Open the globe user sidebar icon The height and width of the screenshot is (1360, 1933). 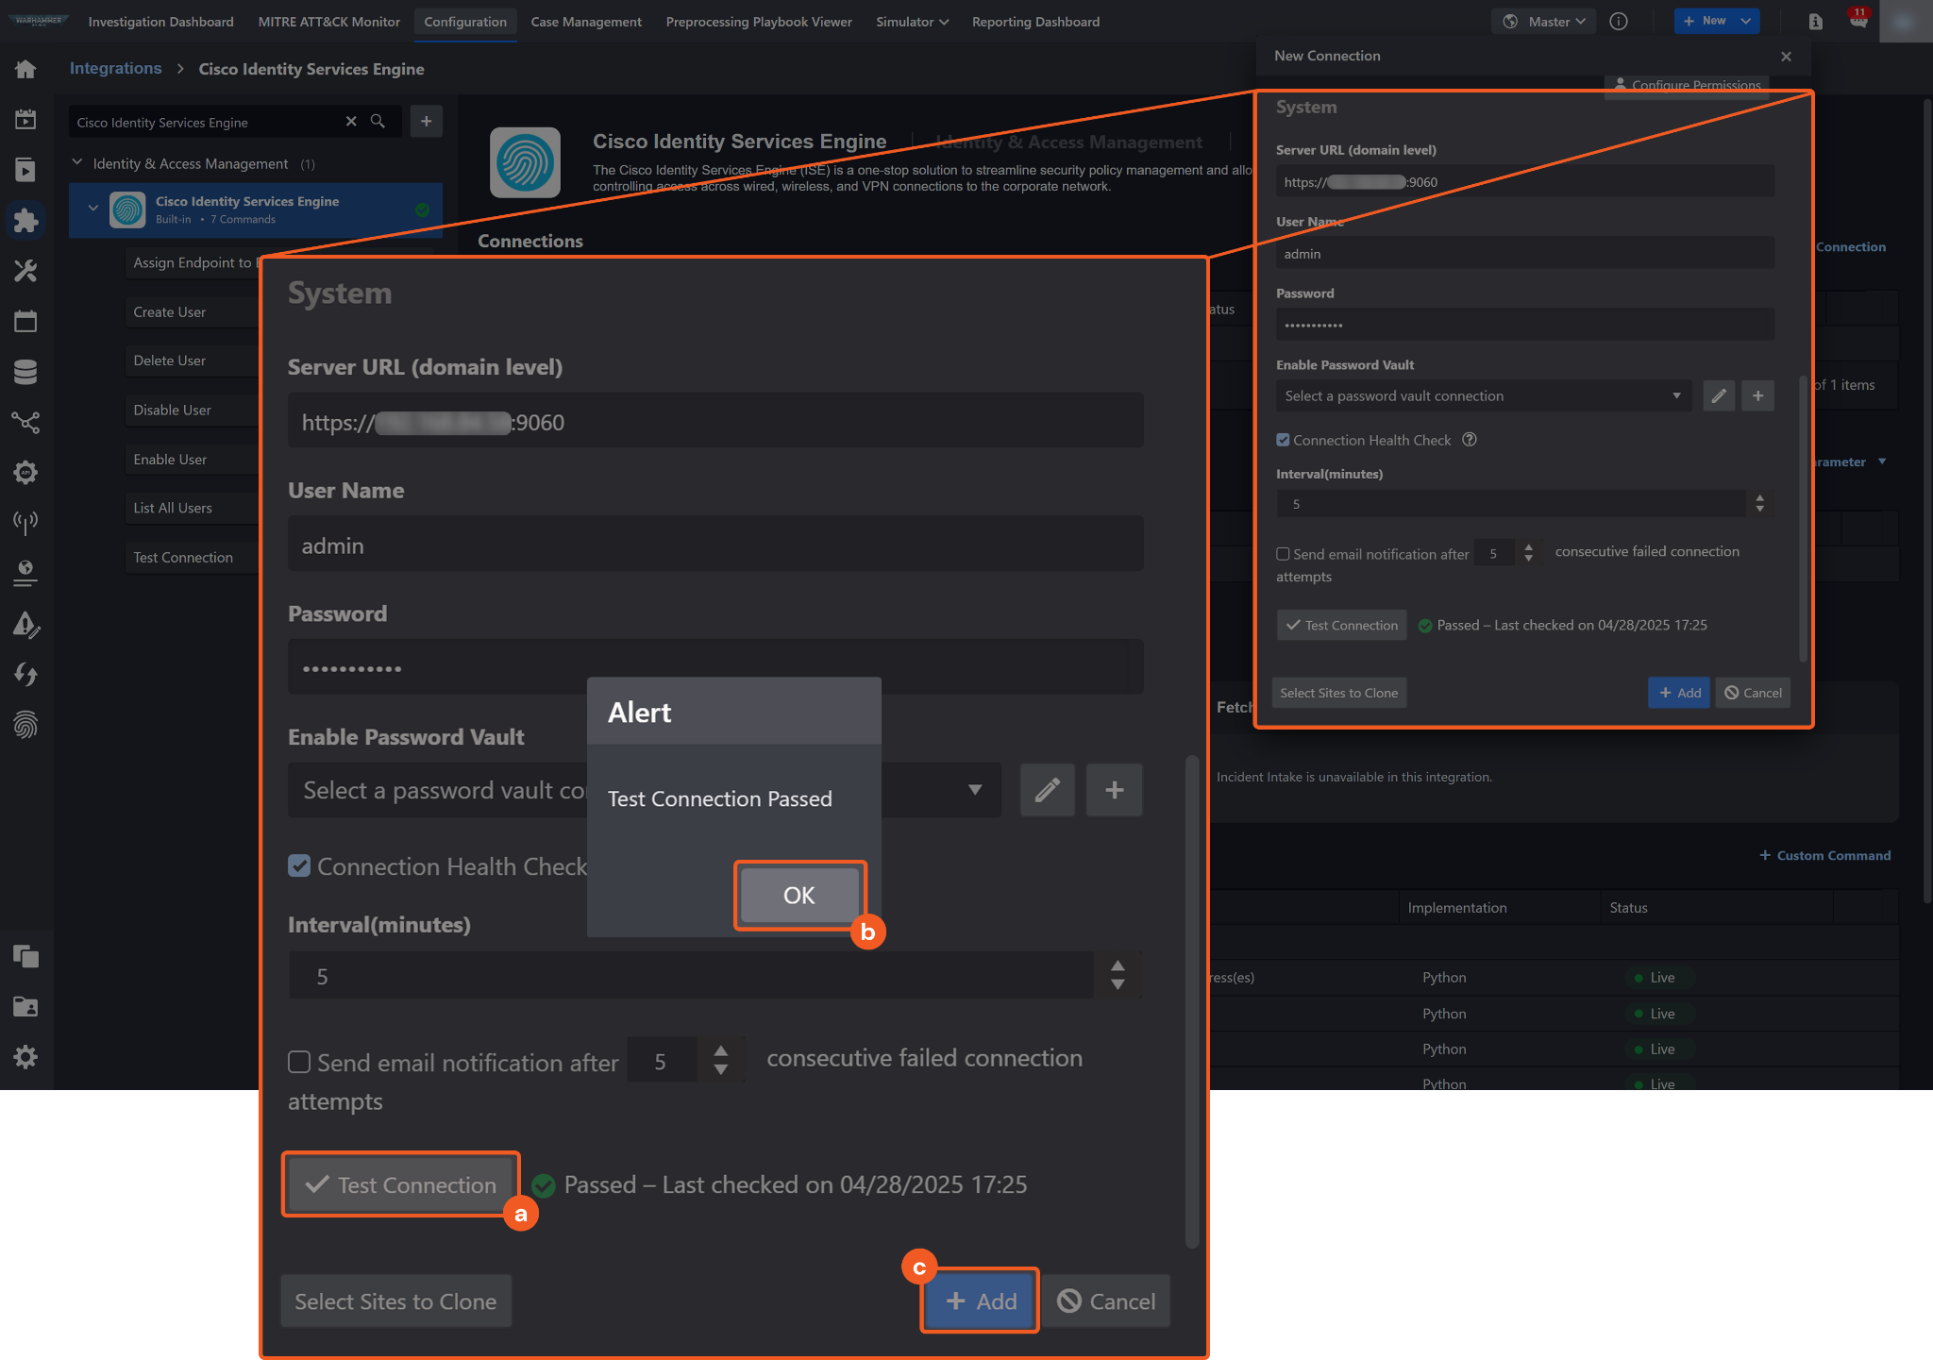pyautogui.click(x=25, y=572)
